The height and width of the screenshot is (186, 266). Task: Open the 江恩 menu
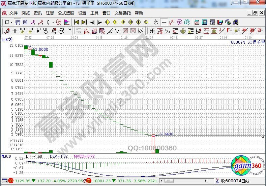pyautogui.click(x=50, y=13)
